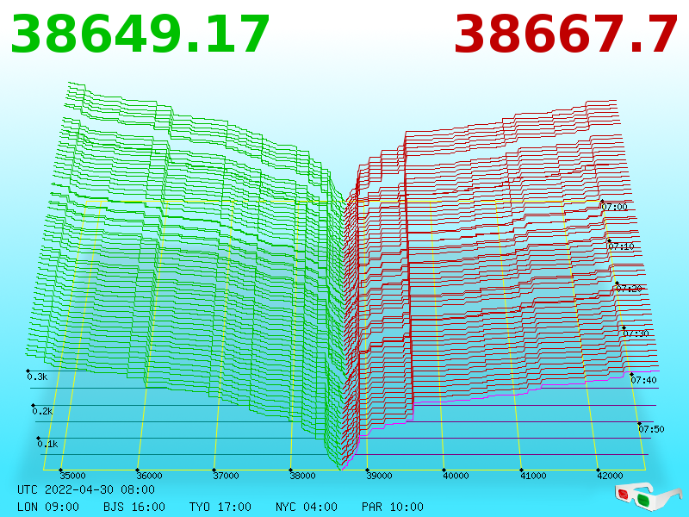This screenshot has height=517, width=689.
Task: Click the 0.2k depth axis label
Action: point(42,412)
